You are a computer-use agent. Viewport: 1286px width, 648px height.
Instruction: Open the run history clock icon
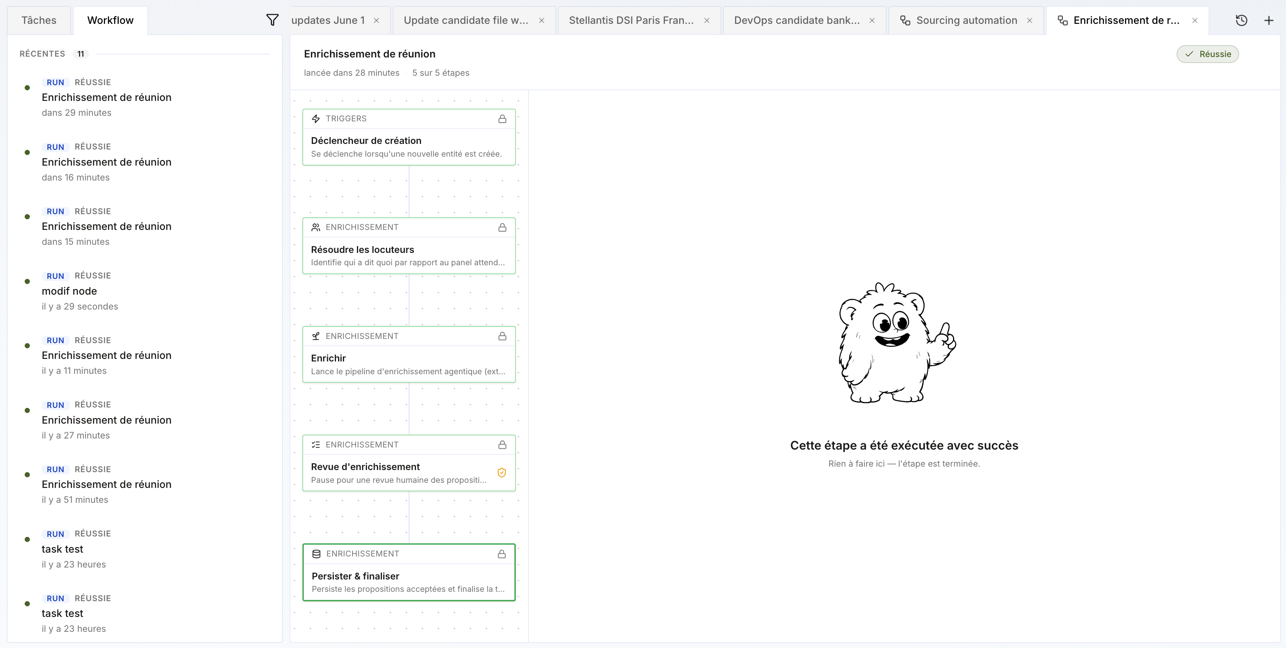1241,20
